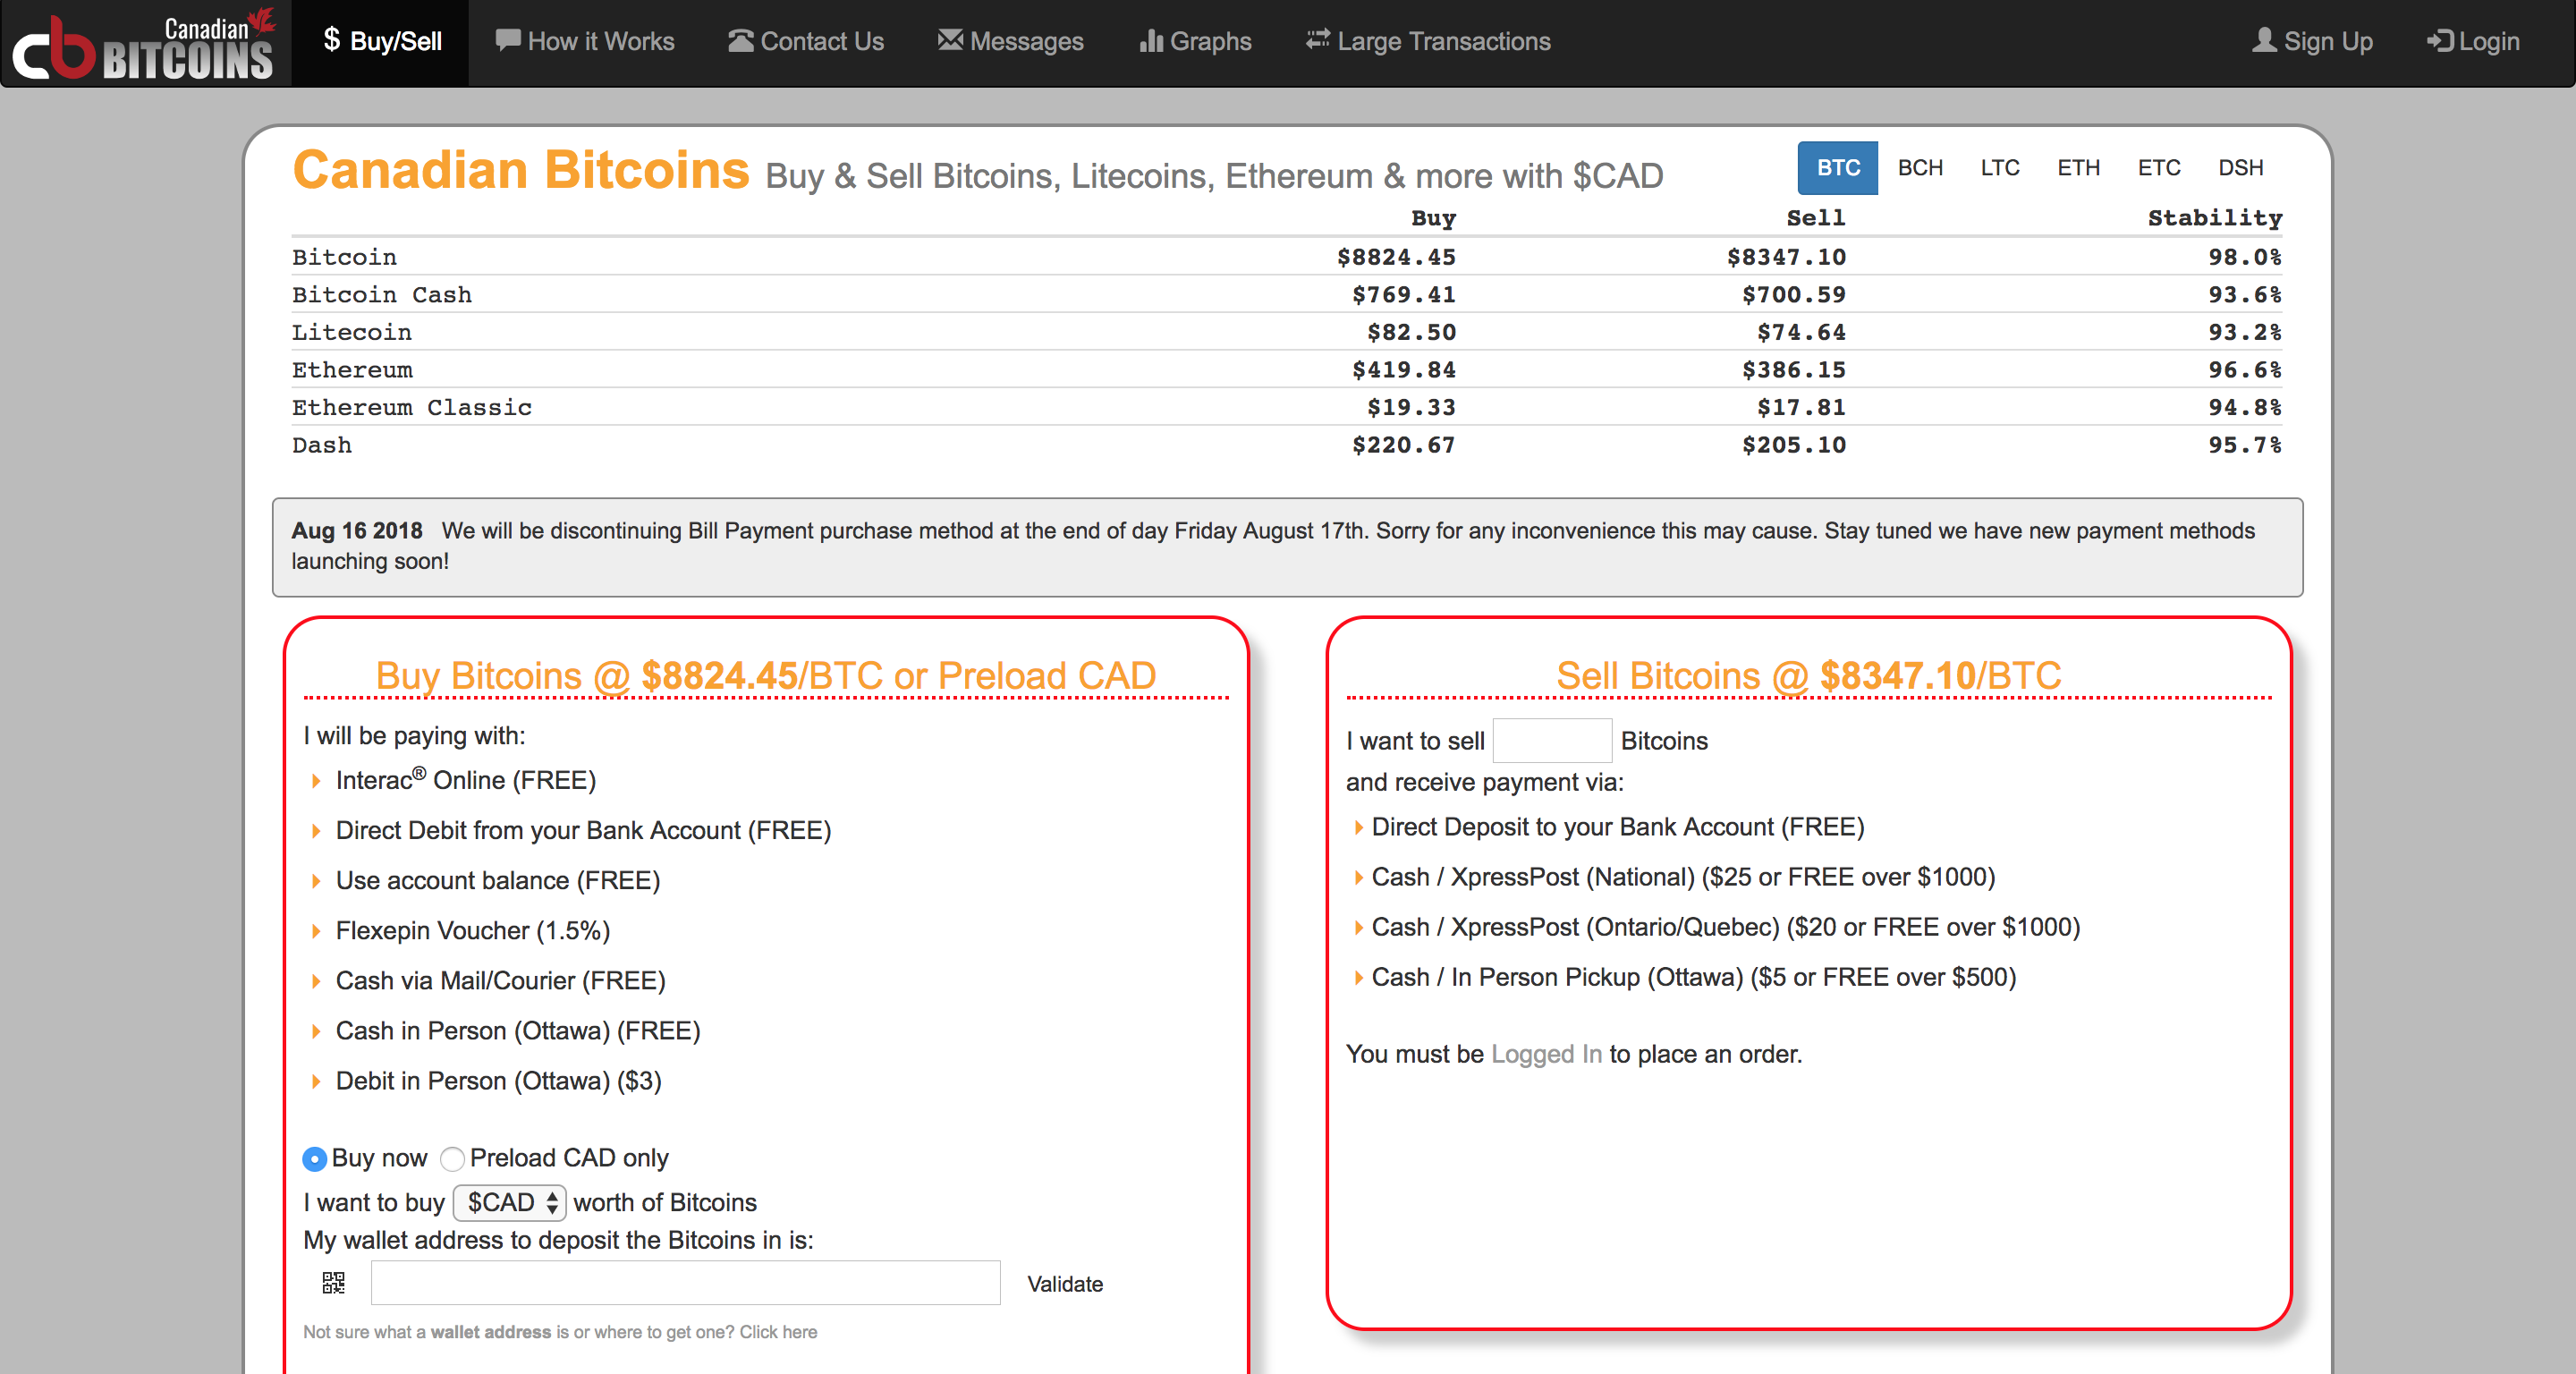This screenshot has height=1374, width=2576.
Task: Click the Canadian Bitcoins logo
Action: pyautogui.click(x=145, y=43)
